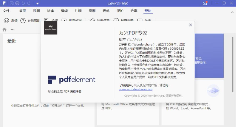Click the 注册信息 registration icon
The width and height of the screenshot is (238, 130).
[92, 20]
